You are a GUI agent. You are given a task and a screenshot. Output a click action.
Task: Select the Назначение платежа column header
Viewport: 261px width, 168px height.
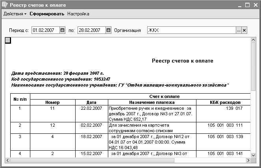point(152,102)
